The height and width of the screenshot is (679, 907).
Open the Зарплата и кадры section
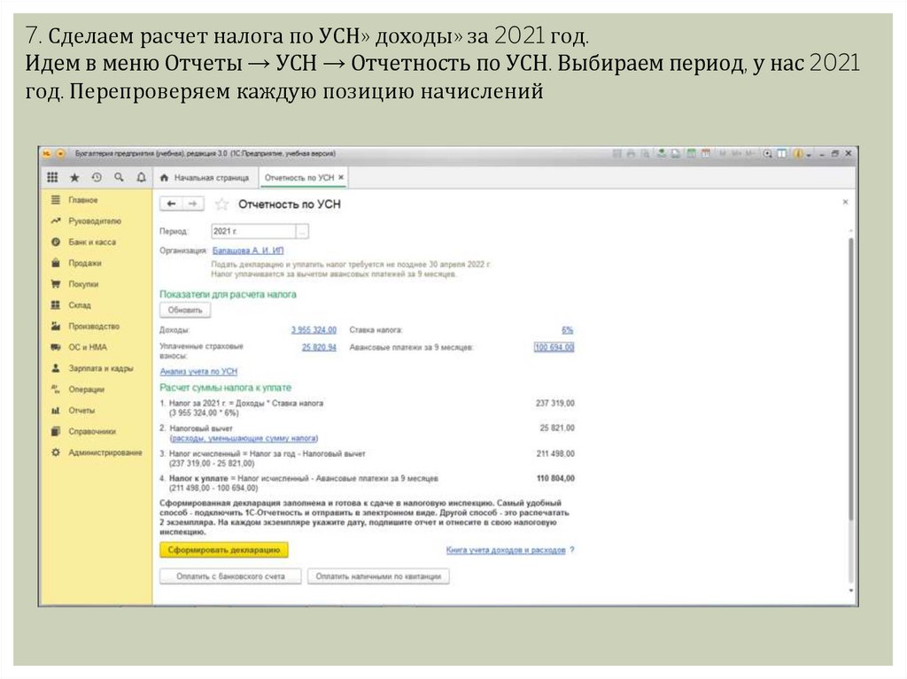click(x=100, y=368)
